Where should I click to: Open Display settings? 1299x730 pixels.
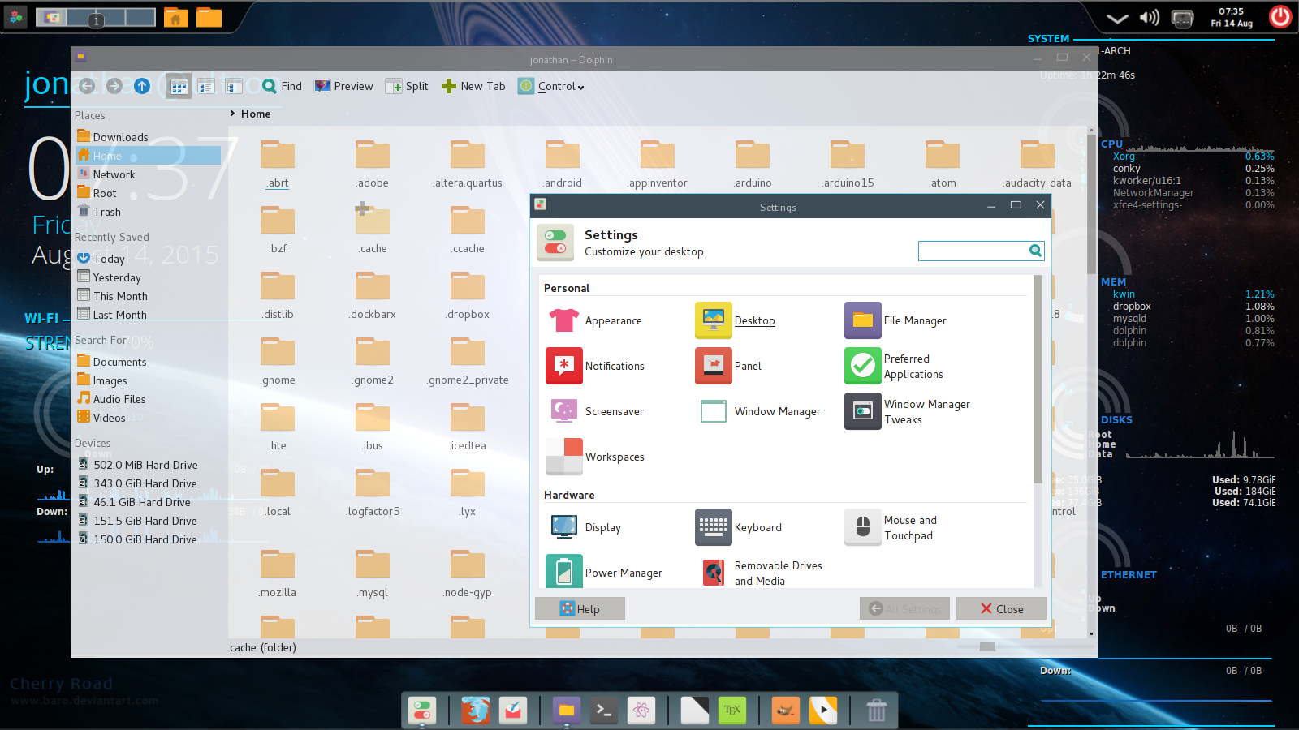tap(585, 528)
